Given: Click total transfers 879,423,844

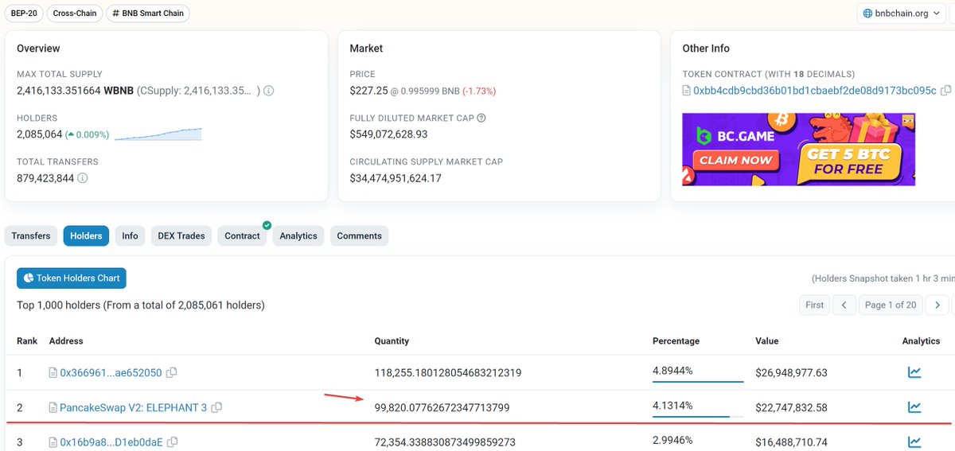Looking at the screenshot, I should tap(45, 178).
